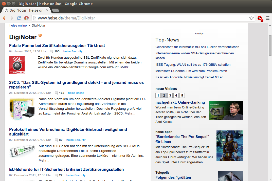Open a new tab next to DigiNotar
This screenshot has width=272, height=181.
point(55,10)
